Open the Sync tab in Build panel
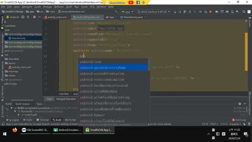Image resolution: width=252 pixels, height=142 pixels. (x=39, y=104)
